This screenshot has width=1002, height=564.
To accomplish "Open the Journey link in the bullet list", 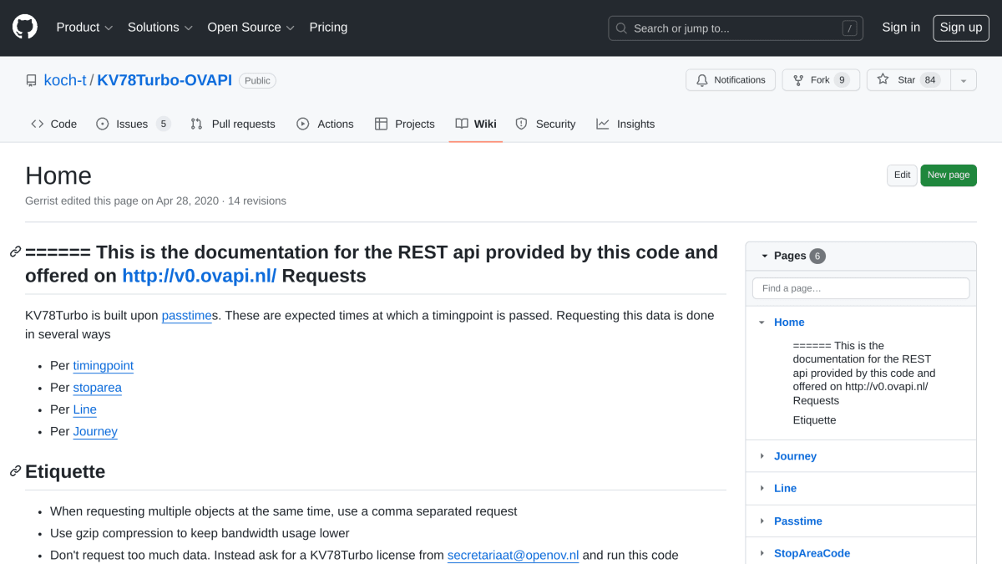I will point(95,431).
